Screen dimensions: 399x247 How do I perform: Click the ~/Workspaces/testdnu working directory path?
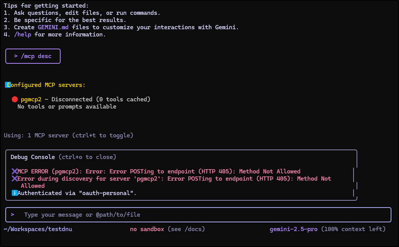point(38,229)
